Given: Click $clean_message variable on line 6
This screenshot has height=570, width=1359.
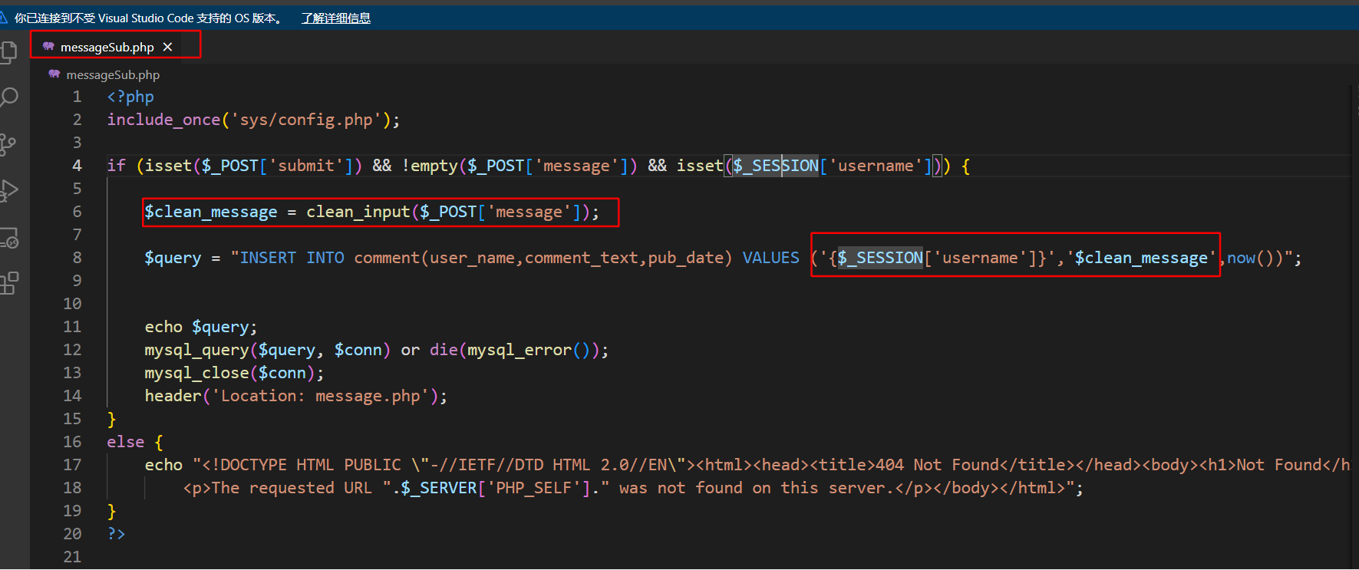Looking at the screenshot, I should (x=211, y=212).
